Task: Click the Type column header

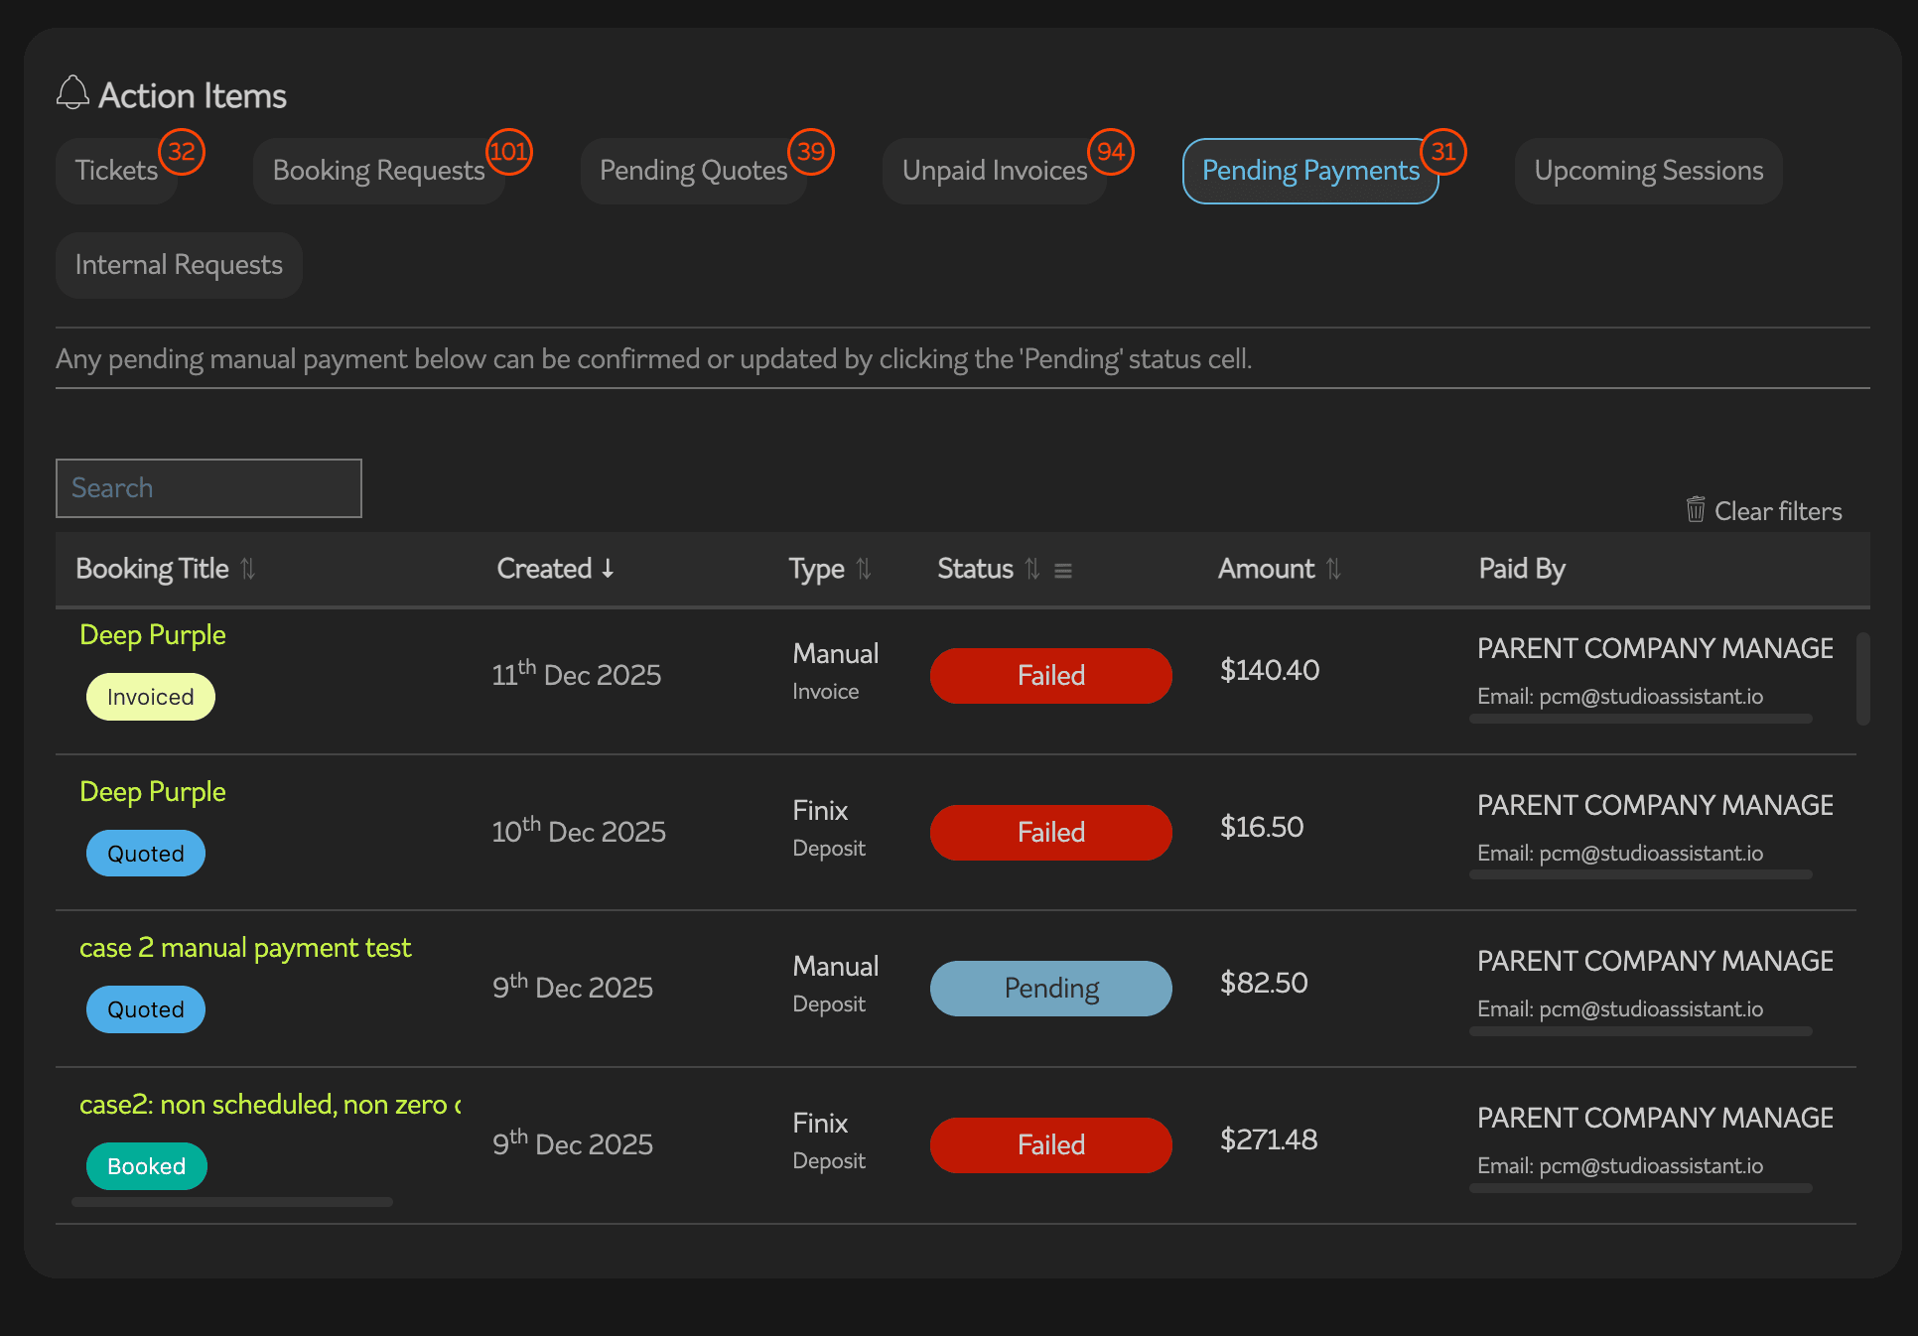Action: coord(817,569)
